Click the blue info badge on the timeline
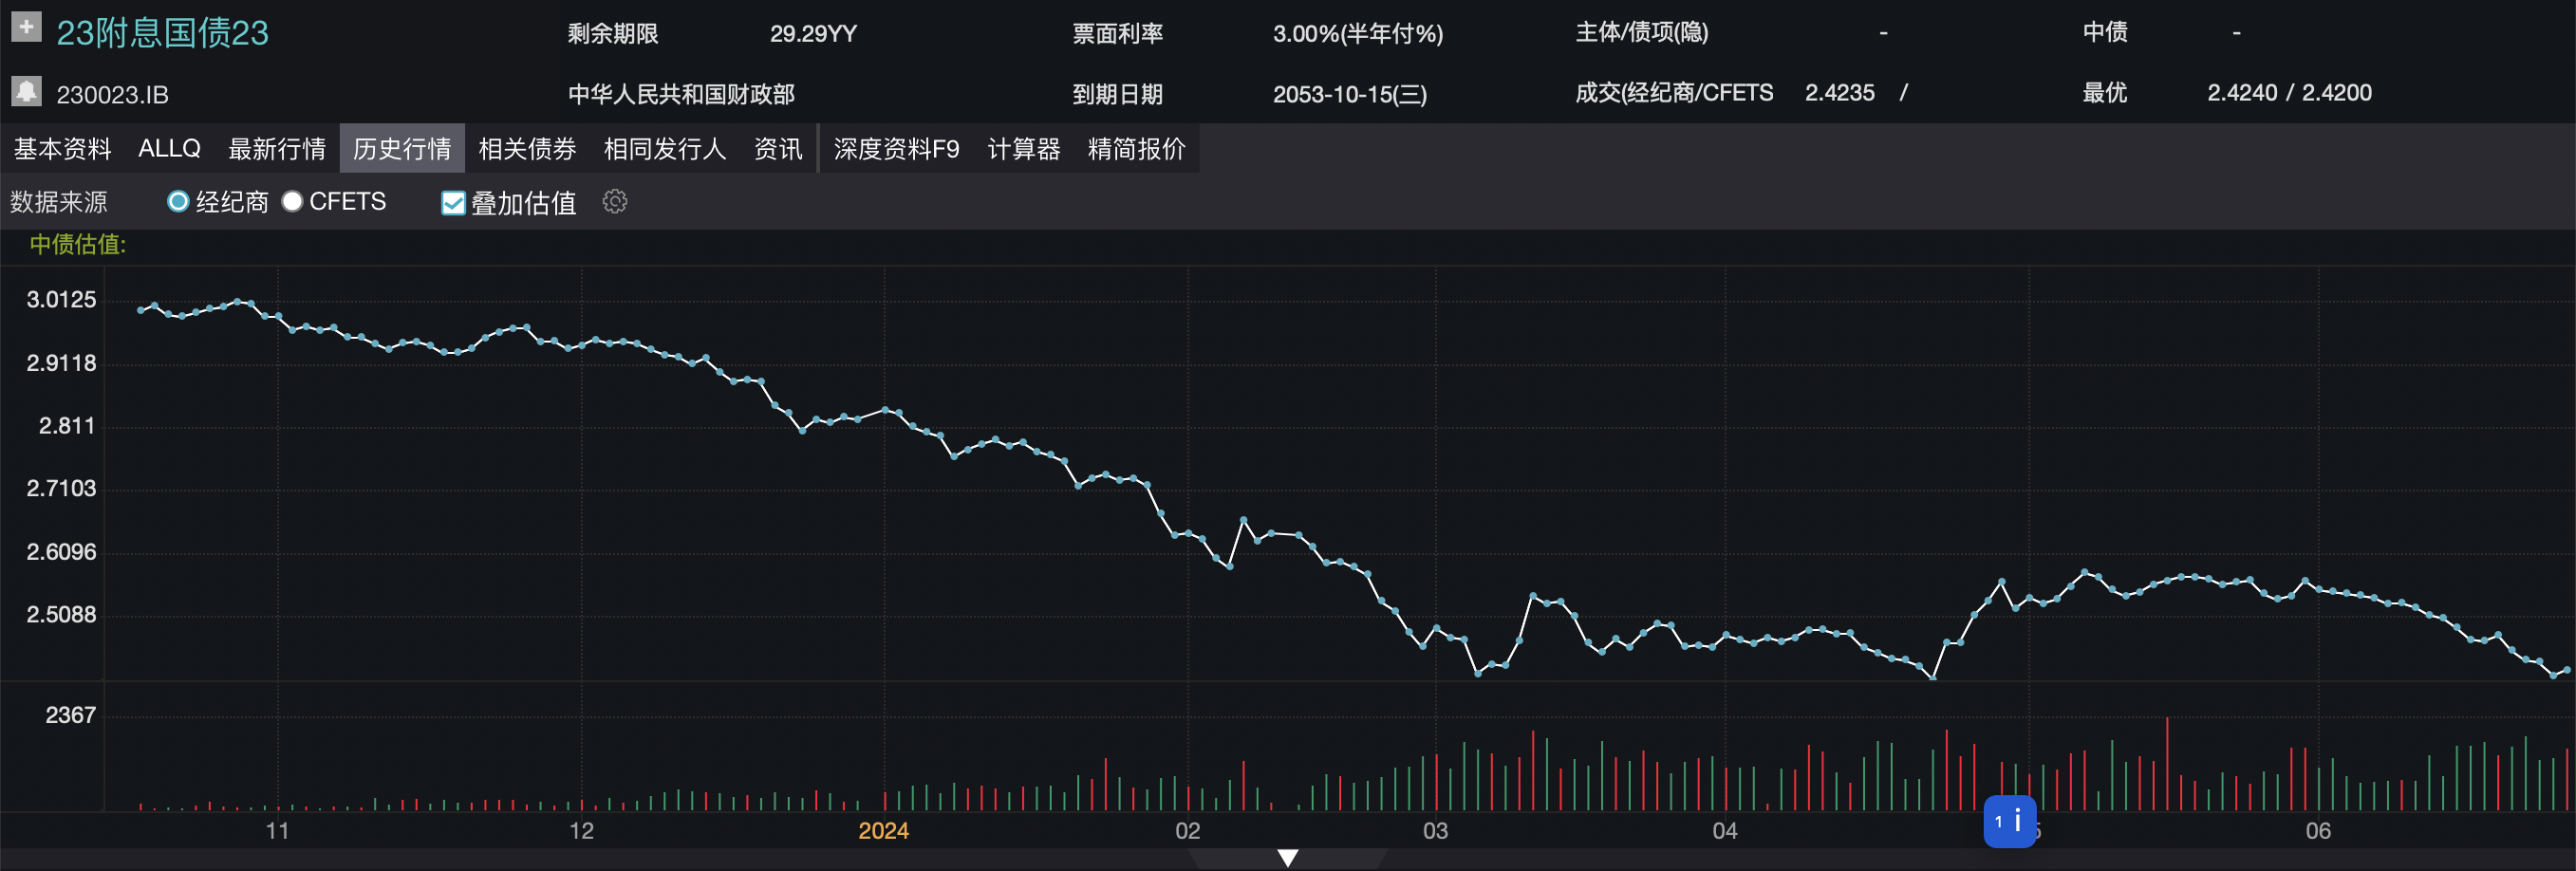The image size is (2576, 871). point(2009,822)
